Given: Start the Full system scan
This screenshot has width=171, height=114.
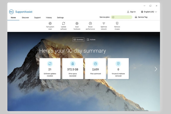Looking at the screenshot, I should tap(50, 26).
